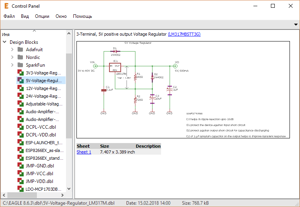Open the Помощь menu
The height and width of the screenshot is (207, 300).
(x=82, y=16)
